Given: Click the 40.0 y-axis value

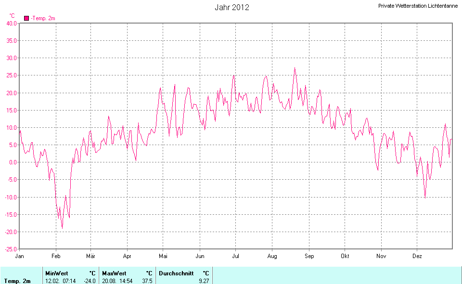Looking at the screenshot, I should [12, 23].
